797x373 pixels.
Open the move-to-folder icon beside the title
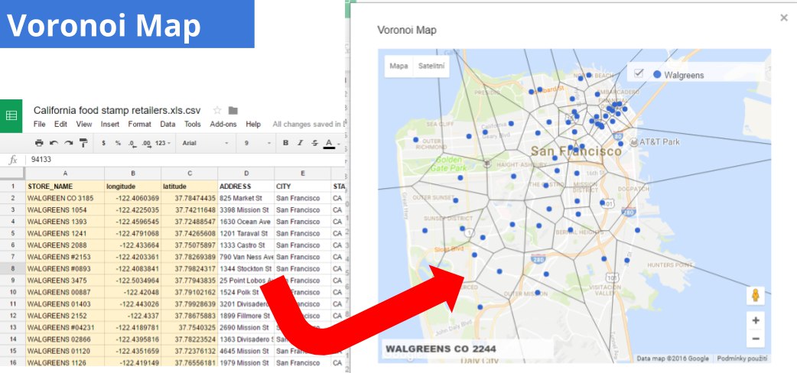tap(233, 110)
